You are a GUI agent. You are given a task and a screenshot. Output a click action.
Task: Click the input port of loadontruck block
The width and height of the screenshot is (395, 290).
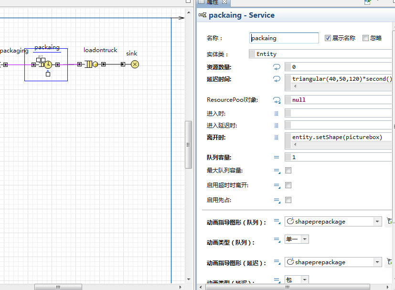click(79, 64)
